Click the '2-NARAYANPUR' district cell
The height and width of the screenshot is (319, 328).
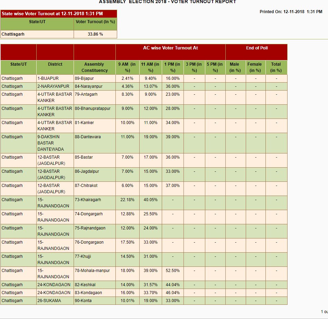pyautogui.click(x=53, y=86)
